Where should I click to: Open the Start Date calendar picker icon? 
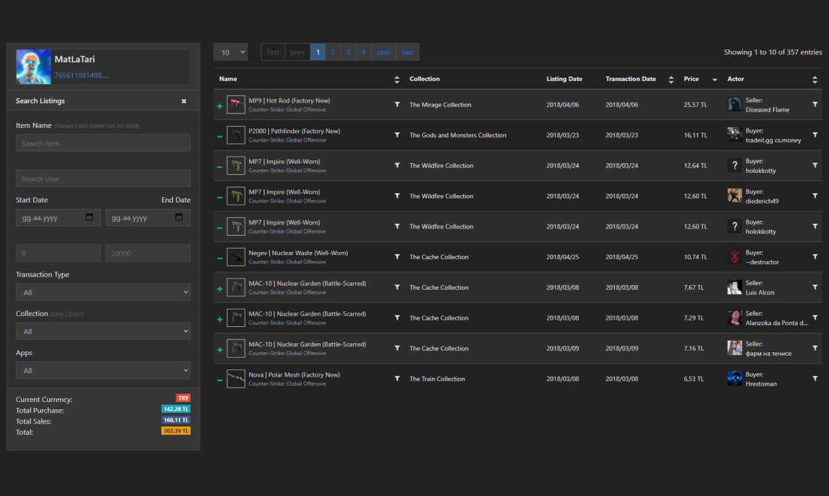89,217
